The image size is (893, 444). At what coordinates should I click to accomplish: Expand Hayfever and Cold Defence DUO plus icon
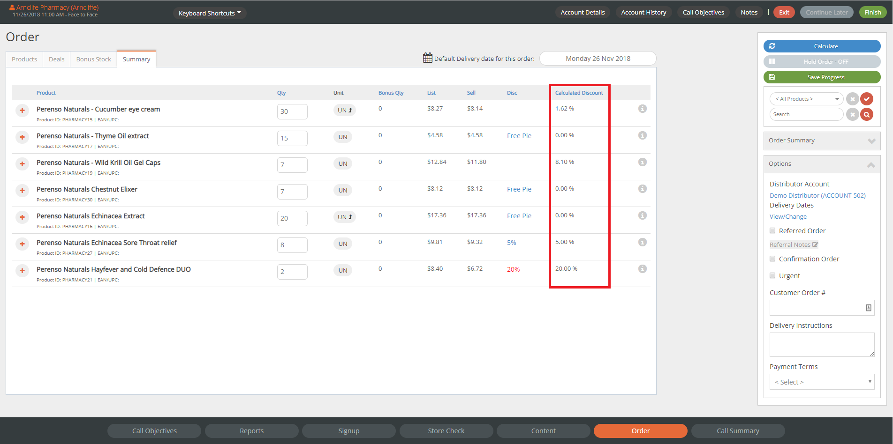point(22,271)
